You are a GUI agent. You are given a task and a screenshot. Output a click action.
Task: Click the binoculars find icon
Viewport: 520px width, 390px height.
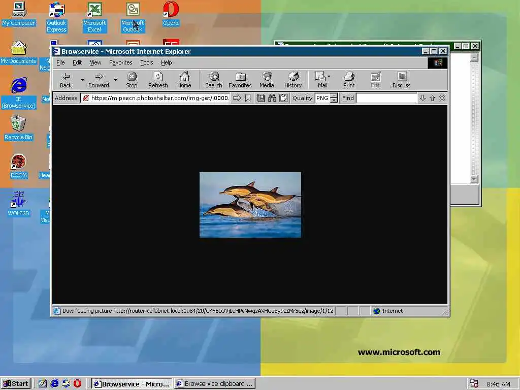(x=272, y=98)
